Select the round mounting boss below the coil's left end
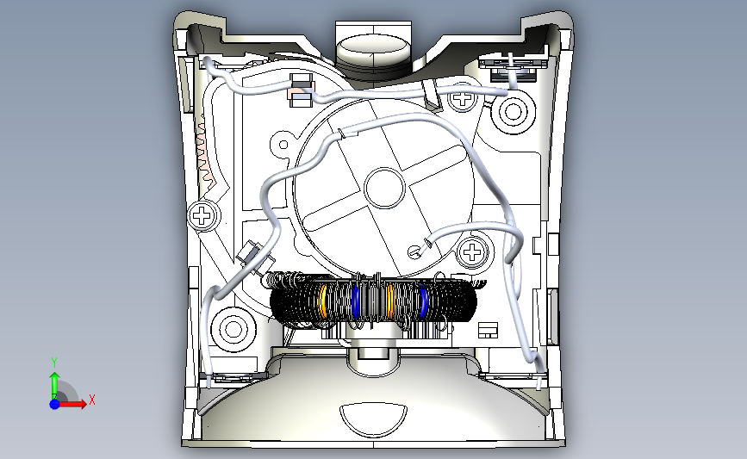747x459 pixels. coord(233,329)
